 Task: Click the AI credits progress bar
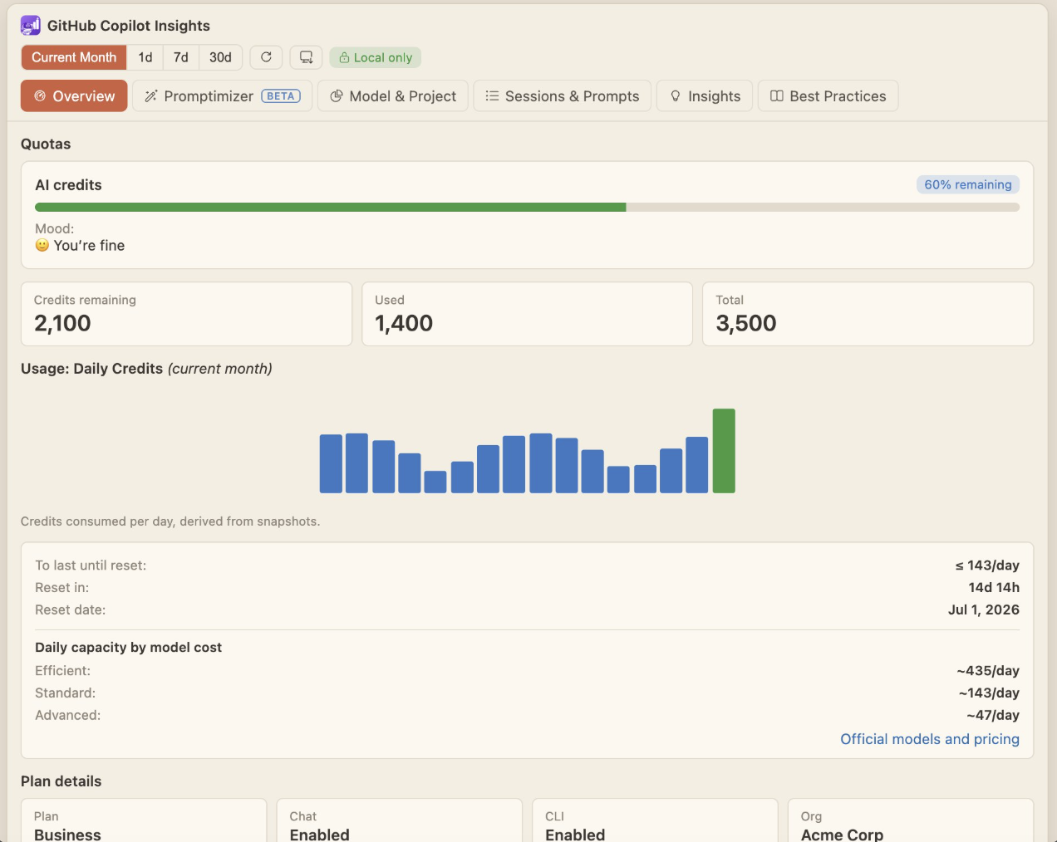pyautogui.click(x=527, y=207)
